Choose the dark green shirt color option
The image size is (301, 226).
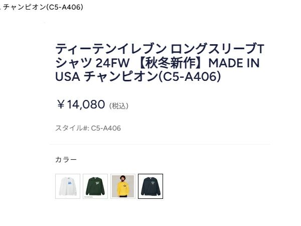pos(95,186)
